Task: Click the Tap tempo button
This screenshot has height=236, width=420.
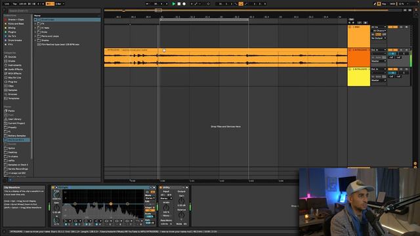Action: tap(15, 4)
